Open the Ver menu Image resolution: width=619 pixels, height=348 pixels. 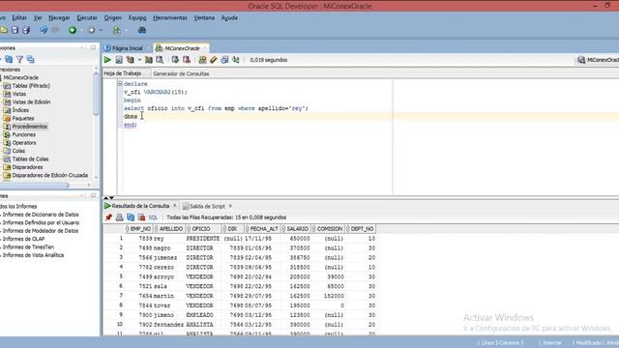click(38, 17)
